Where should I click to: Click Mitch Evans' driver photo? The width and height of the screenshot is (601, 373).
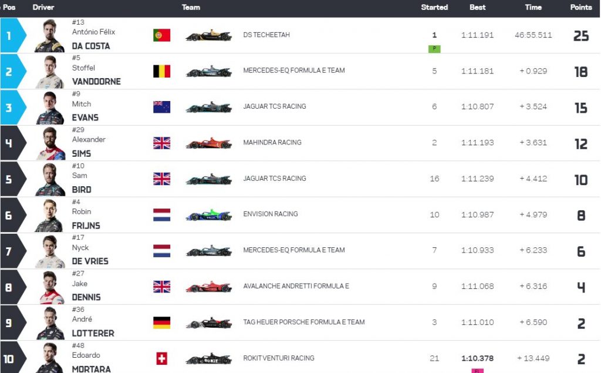[x=50, y=108]
